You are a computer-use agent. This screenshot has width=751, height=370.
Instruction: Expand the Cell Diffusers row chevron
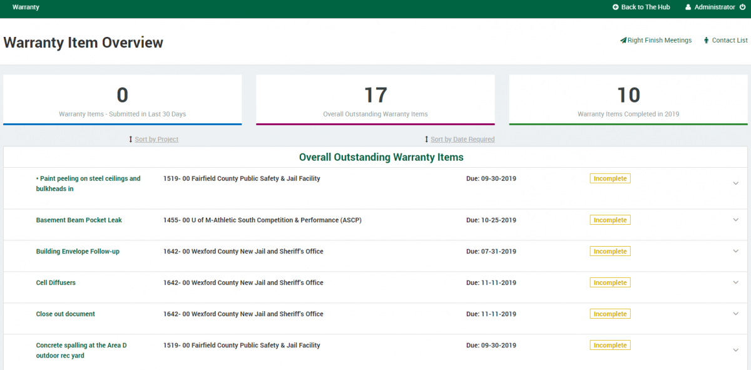(x=735, y=282)
